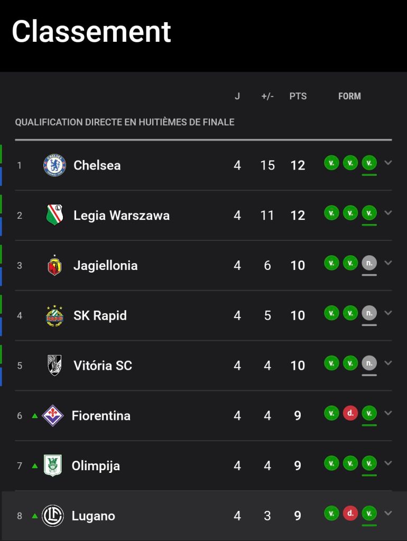Viewport: 407px width, 541px height.
Task: Click the Fiorentina club crest
Action: (52, 415)
